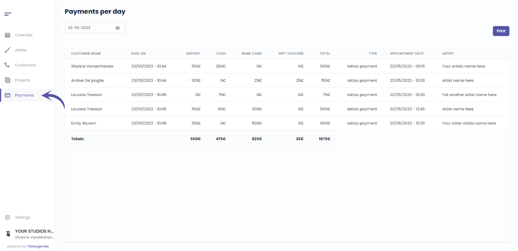518x251 pixels.
Task: Click the Customers phone icon
Action: tap(7, 65)
